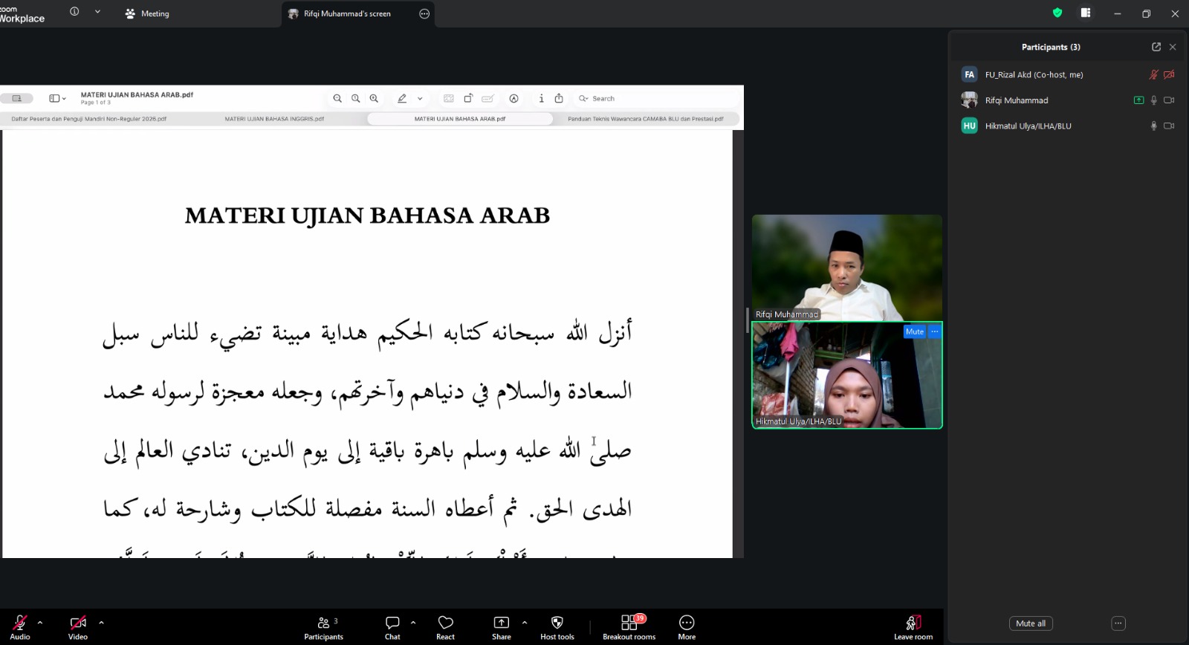This screenshot has height=645, width=1189.
Task: Click the PDF Search field
Action: [x=657, y=98]
